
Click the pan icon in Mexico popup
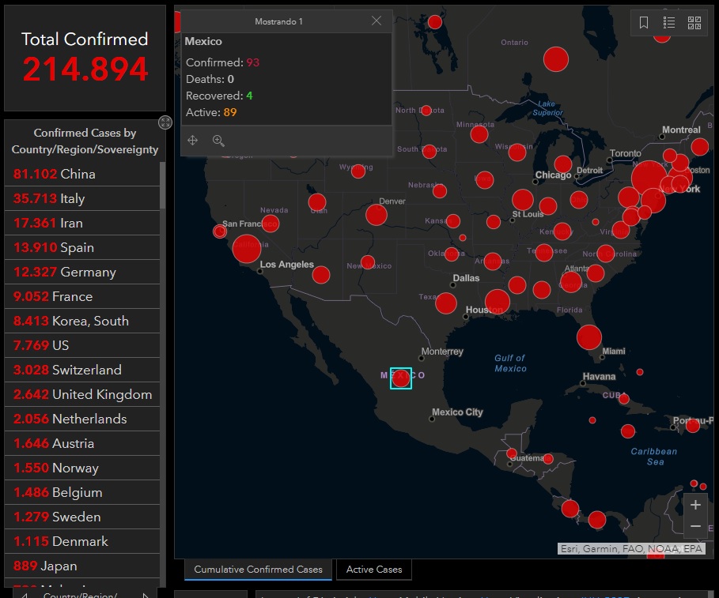pyautogui.click(x=192, y=141)
